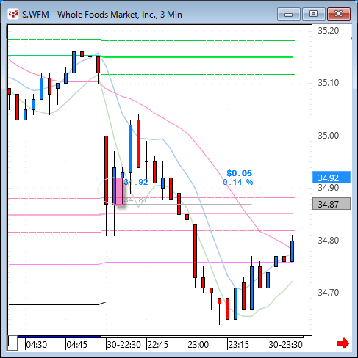Screen dimensions: 358x358
Task: Click the blue 34.92 price label
Action: pyautogui.click(x=332, y=178)
